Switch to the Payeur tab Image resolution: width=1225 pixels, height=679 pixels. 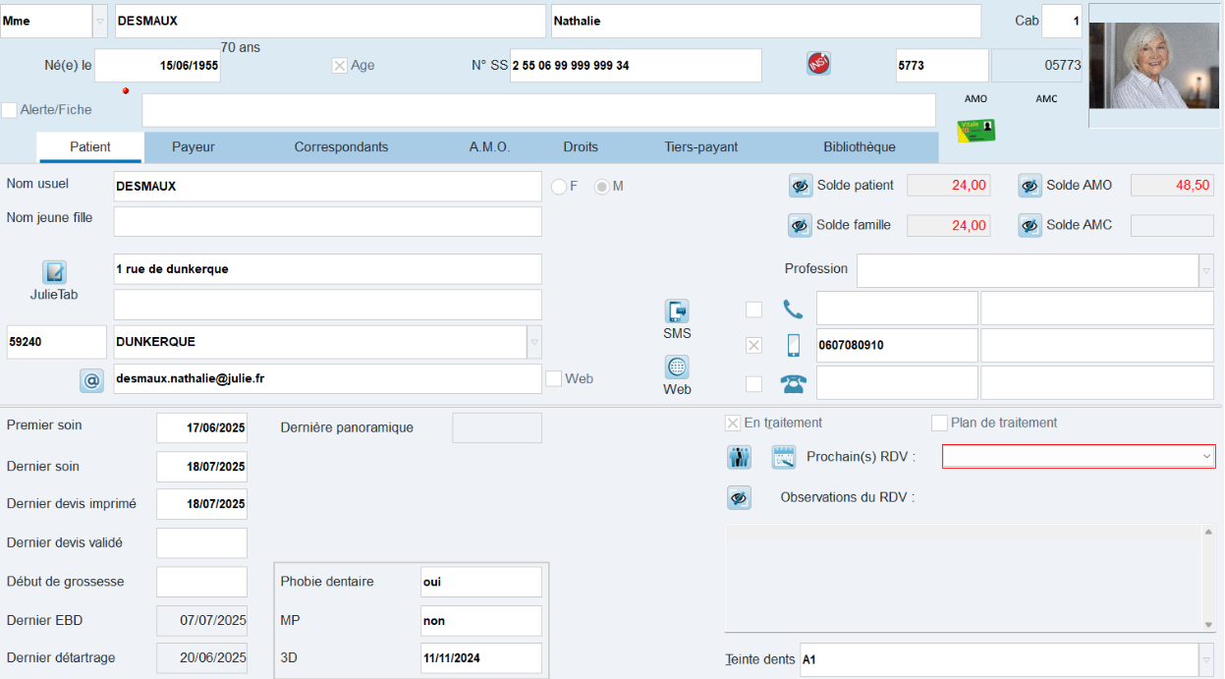coord(194,147)
